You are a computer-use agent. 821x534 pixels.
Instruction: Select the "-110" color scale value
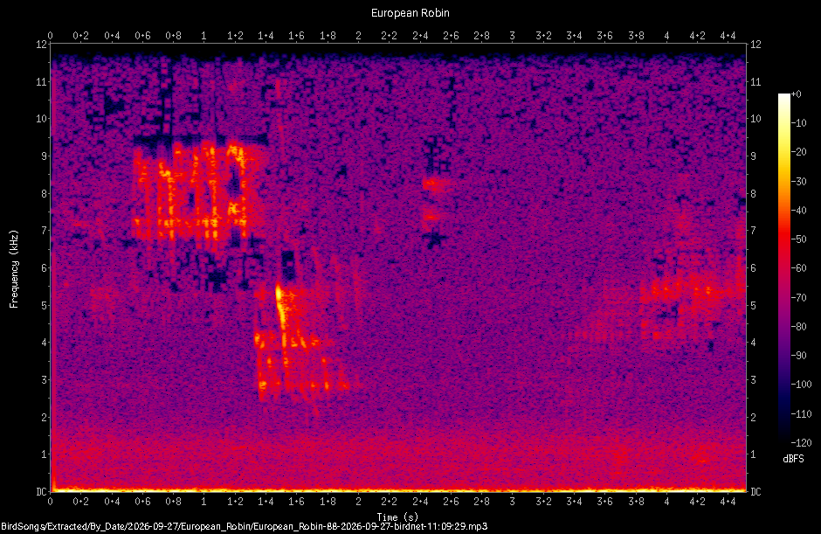pos(802,414)
